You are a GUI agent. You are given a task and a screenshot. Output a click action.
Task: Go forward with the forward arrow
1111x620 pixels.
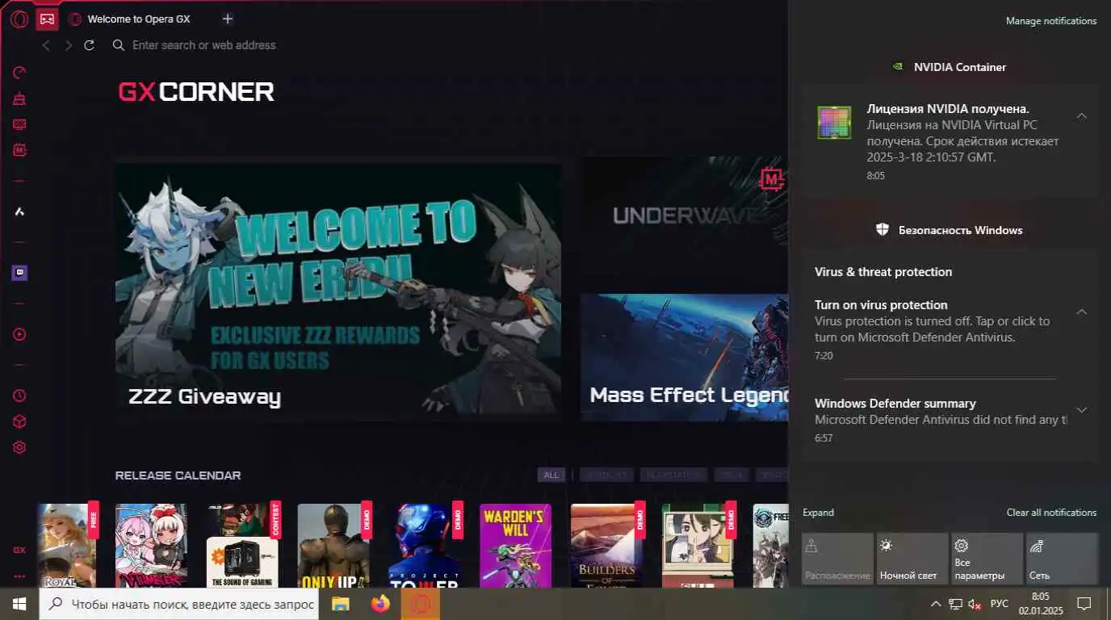tap(68, 45)
